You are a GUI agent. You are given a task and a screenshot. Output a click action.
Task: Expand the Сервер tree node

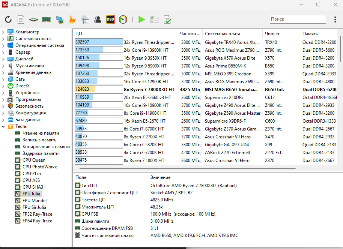[x=3, y=52]
